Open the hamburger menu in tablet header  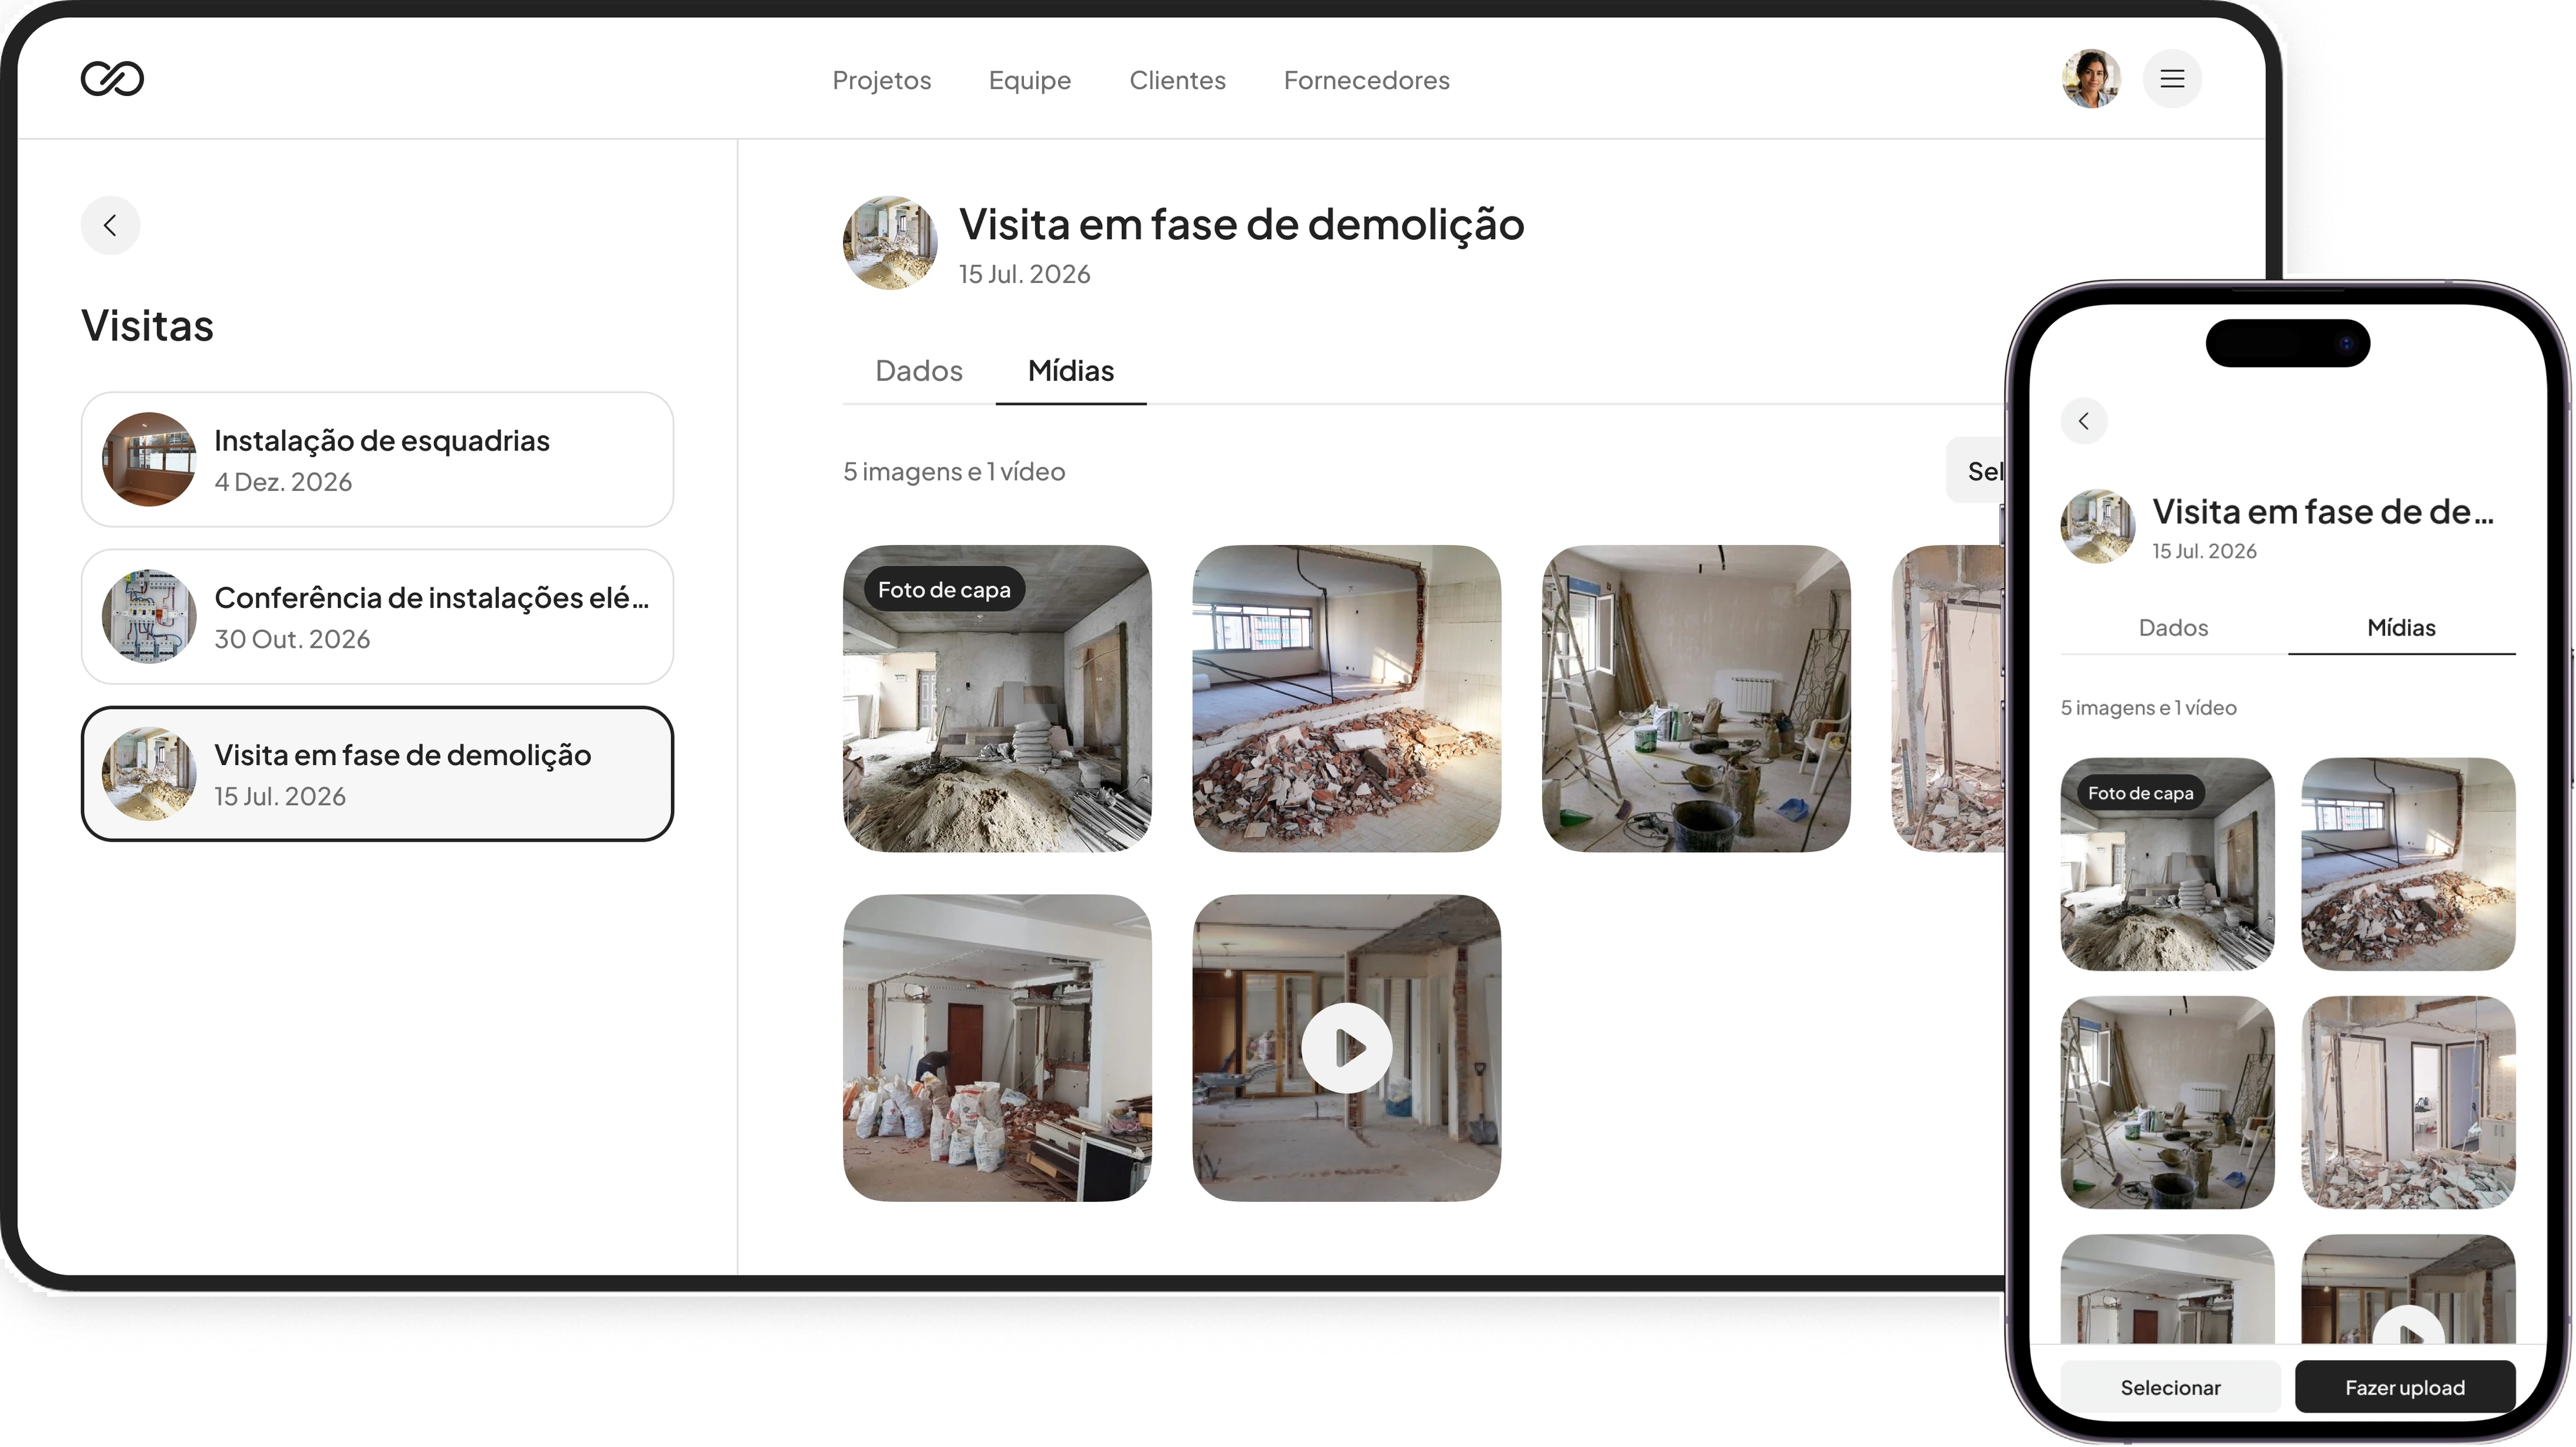coord(2172,79)
